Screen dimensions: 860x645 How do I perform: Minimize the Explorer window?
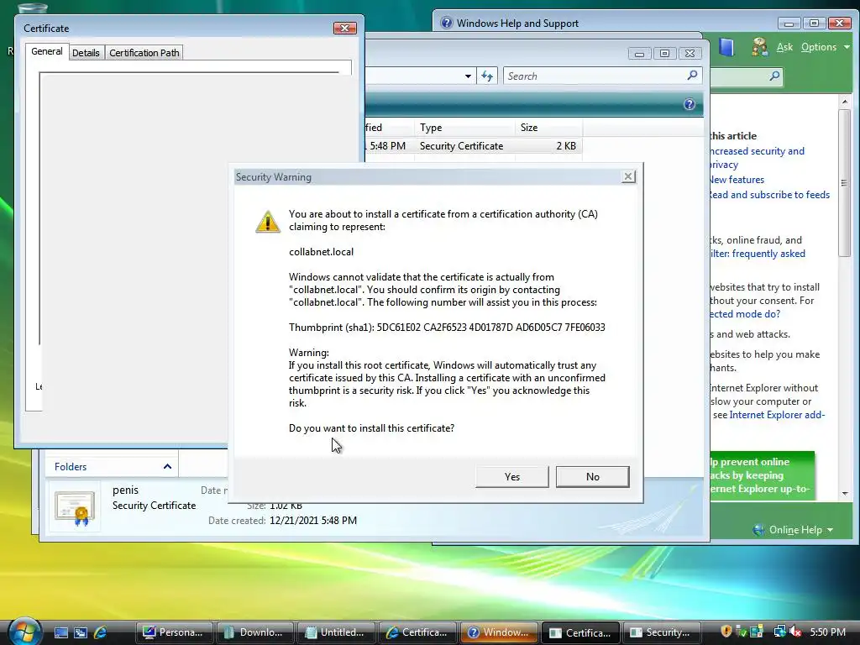pos(639,54)
